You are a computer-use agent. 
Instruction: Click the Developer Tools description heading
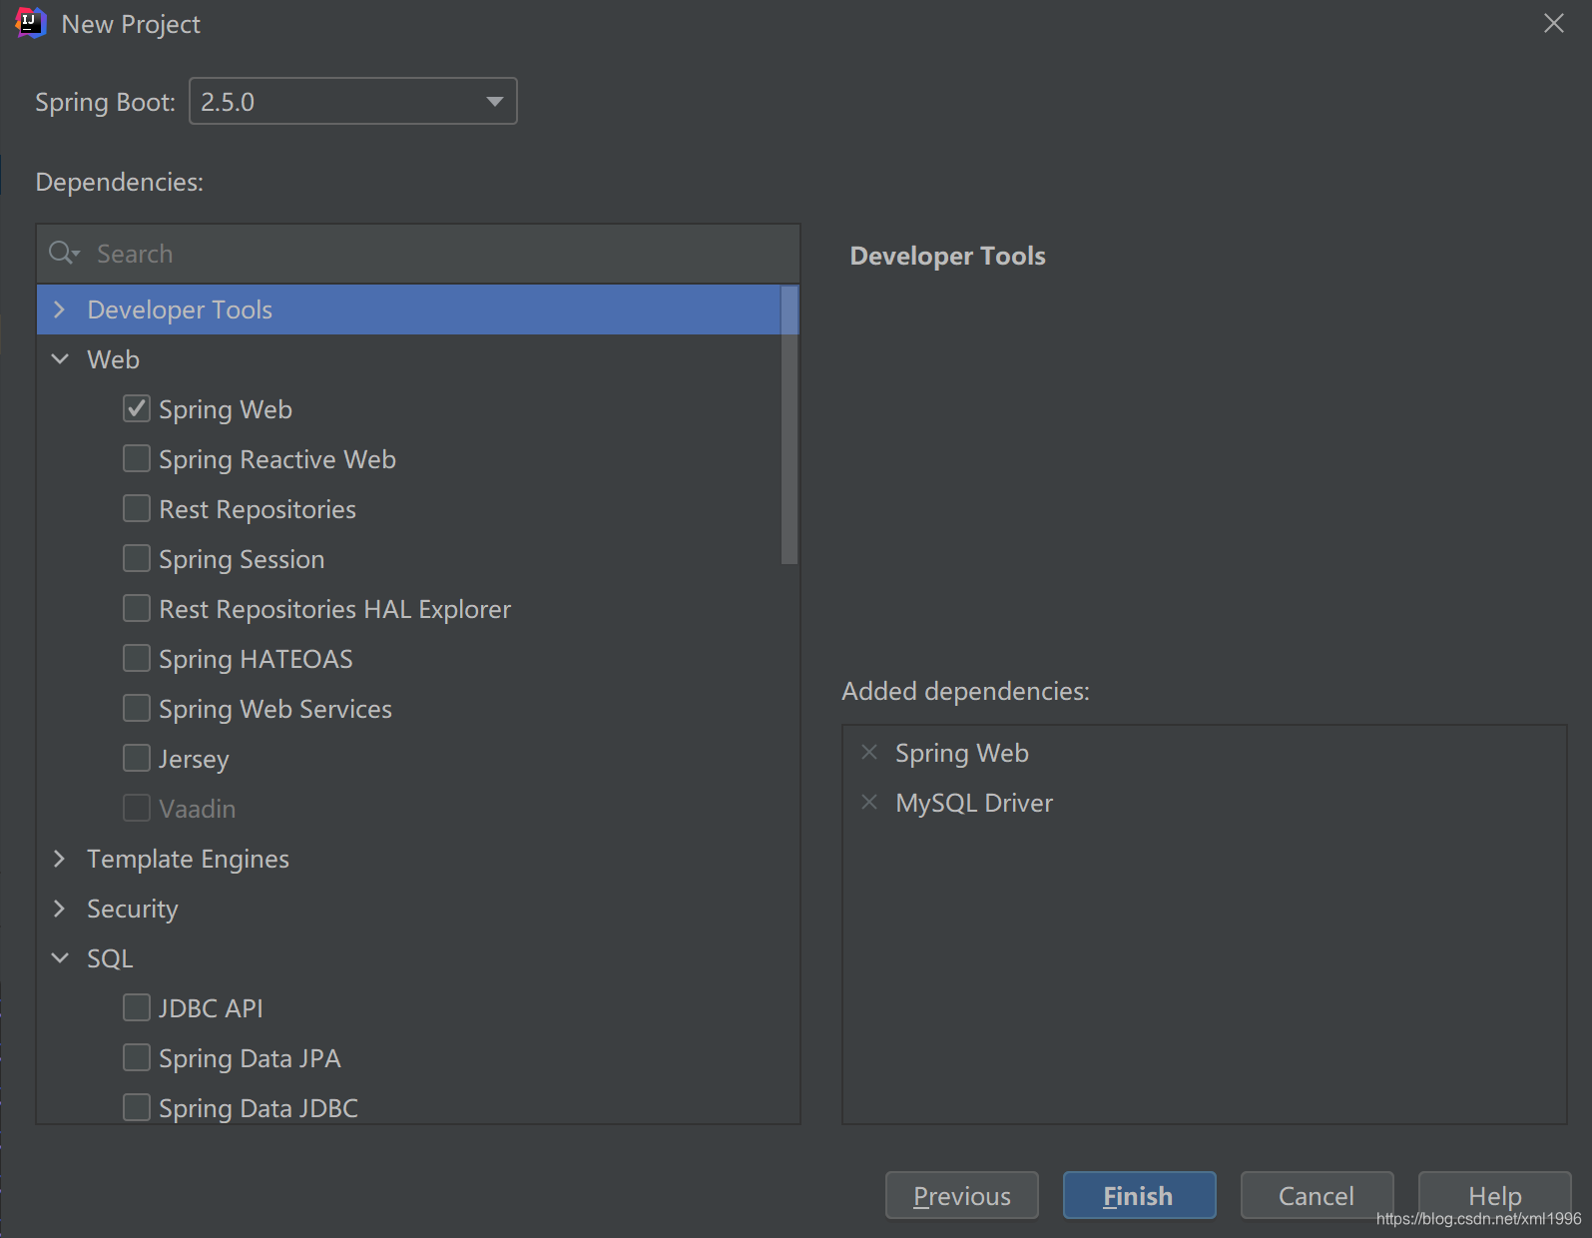click(x=947, y=256)
